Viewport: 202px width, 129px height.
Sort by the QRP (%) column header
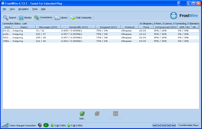[184, 27]
